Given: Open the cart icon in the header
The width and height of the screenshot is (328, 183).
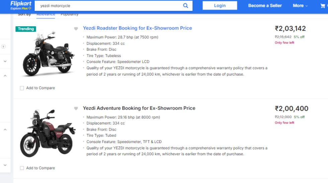Looking at the screenshot, I should 323,6.
